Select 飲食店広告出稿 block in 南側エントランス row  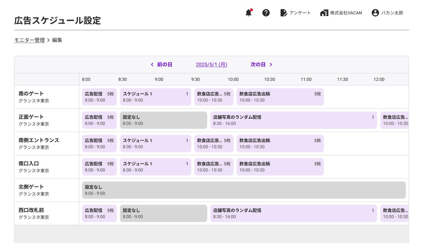(280, 143)
